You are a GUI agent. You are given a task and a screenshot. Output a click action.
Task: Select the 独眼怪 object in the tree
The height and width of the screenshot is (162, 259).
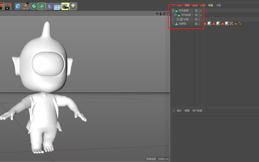[x=182, y=24]
